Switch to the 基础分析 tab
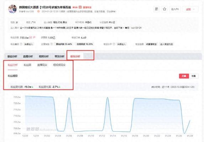 point(12,56)
